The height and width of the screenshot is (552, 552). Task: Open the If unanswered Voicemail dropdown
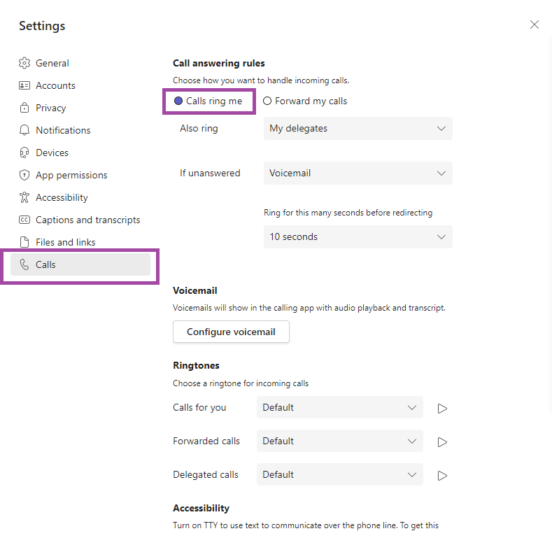coord(358,174)
